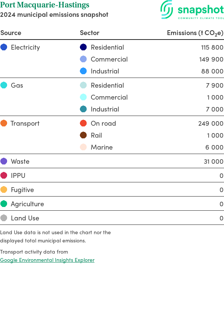Click the Emissions (t CO2e) column header

coord(195,33)
